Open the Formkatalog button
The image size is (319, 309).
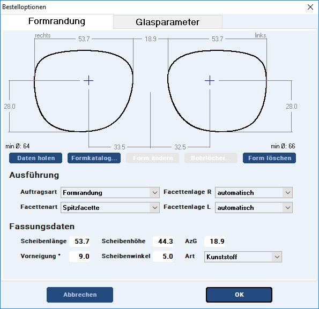94,158
